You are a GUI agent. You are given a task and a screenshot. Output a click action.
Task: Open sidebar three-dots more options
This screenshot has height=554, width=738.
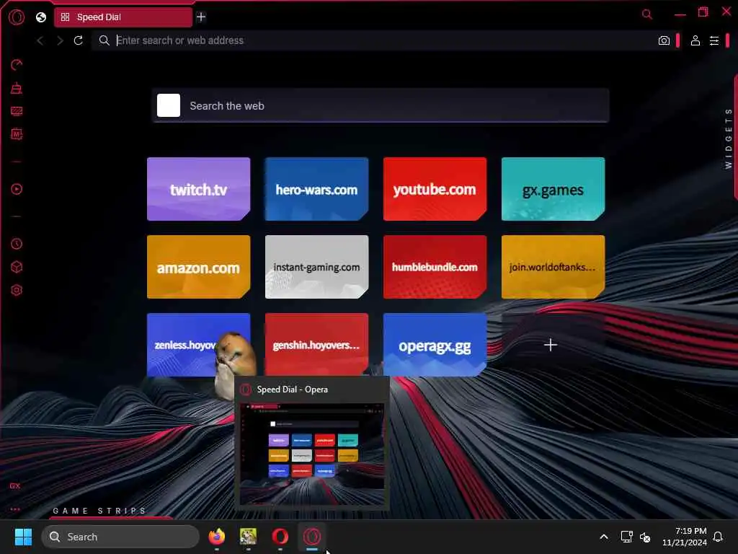pos(15,509)
